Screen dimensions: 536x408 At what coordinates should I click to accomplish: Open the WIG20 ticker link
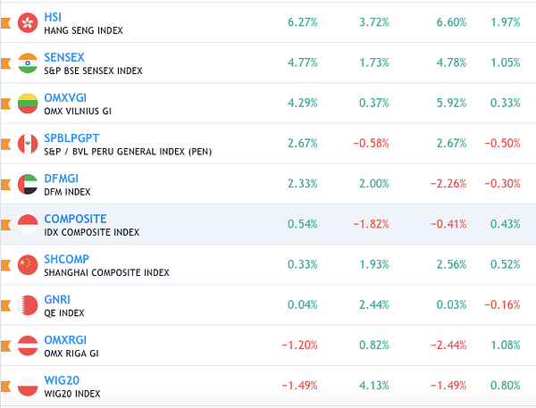(62, 380)
